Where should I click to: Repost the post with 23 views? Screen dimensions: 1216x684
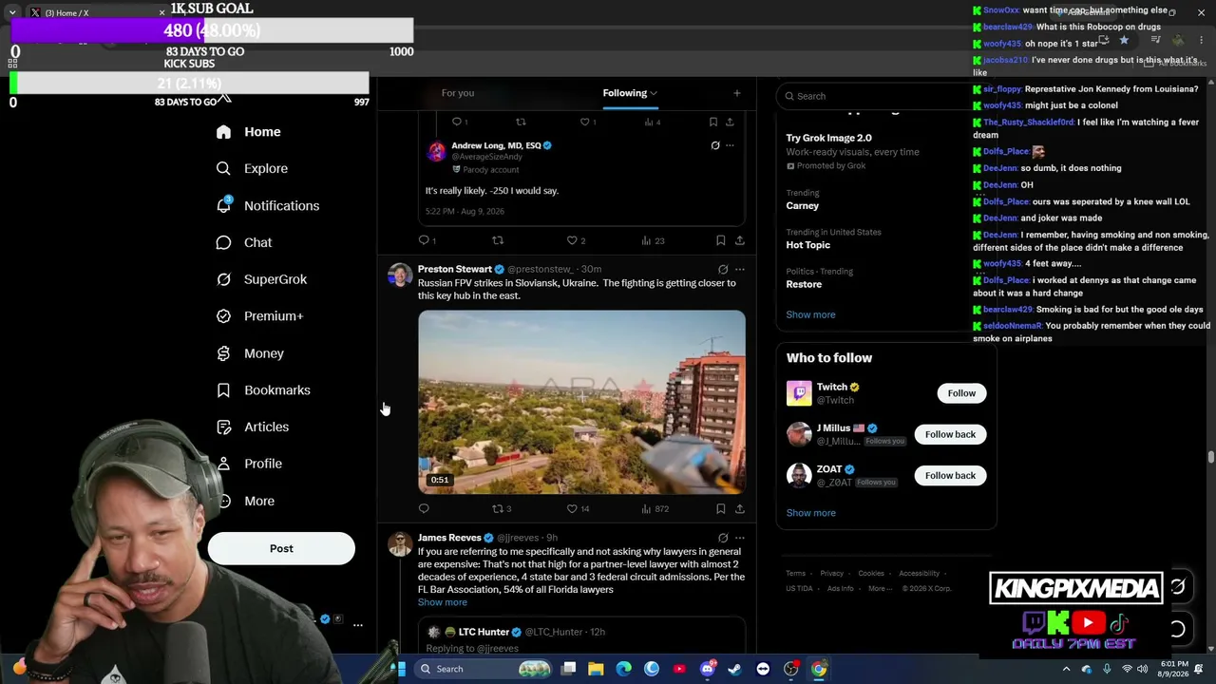[x=498, y=241]
